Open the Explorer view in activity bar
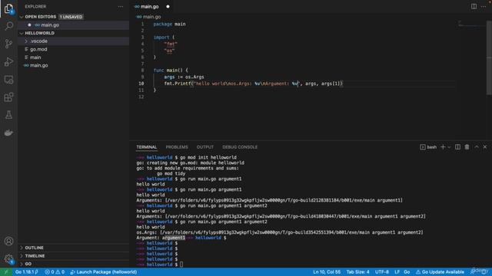Screen dimensions: 492x276 (x=8, y=8)
